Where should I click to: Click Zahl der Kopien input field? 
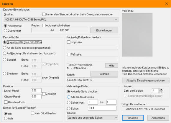click(155, 90)
